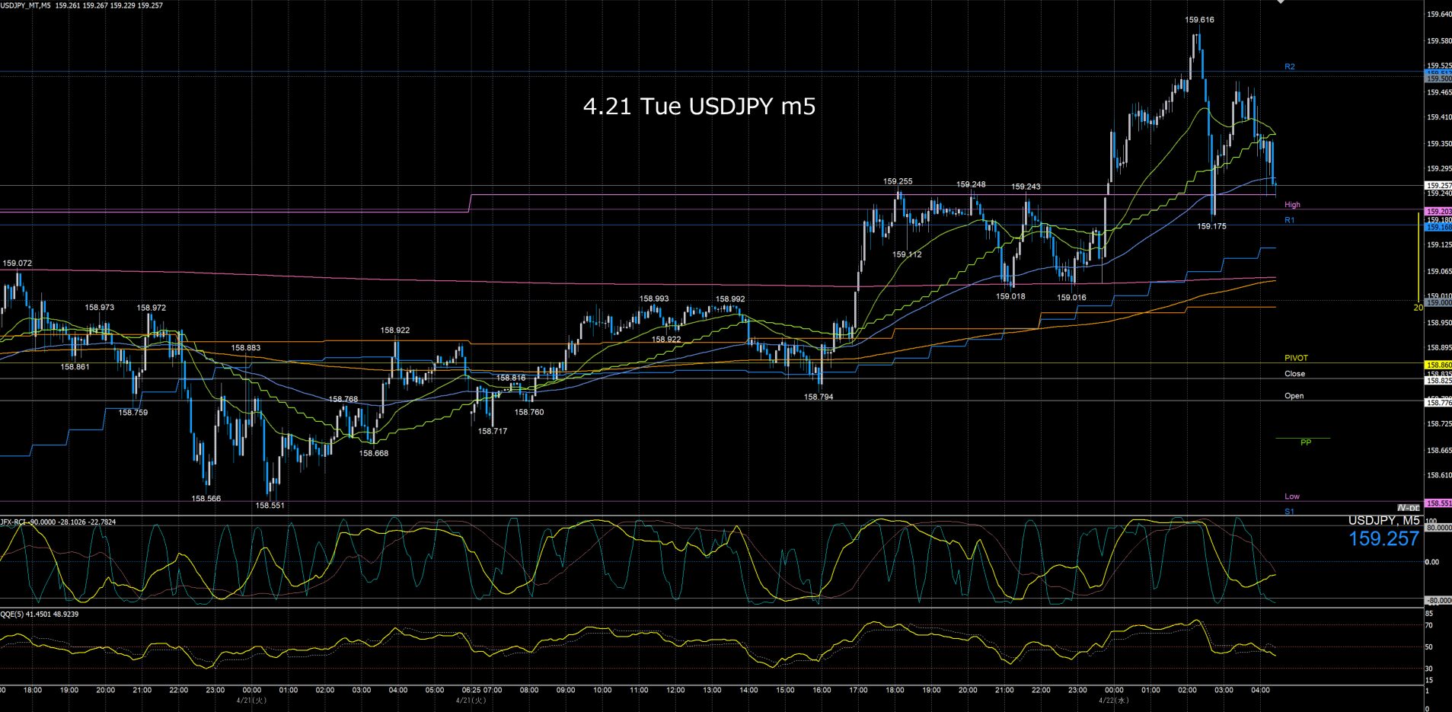Select the pink Low line label
1452x712 pixels.
(x=1292, y=496)
